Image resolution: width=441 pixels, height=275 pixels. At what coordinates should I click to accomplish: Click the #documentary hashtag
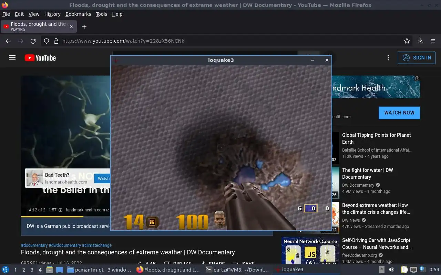[x=34, y=245]
